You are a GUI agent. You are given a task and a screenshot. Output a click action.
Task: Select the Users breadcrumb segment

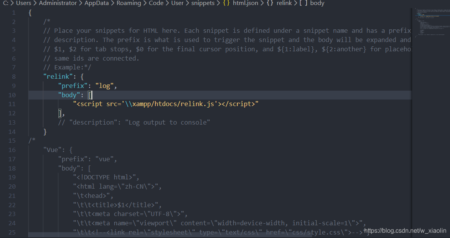tap(24, 3)
